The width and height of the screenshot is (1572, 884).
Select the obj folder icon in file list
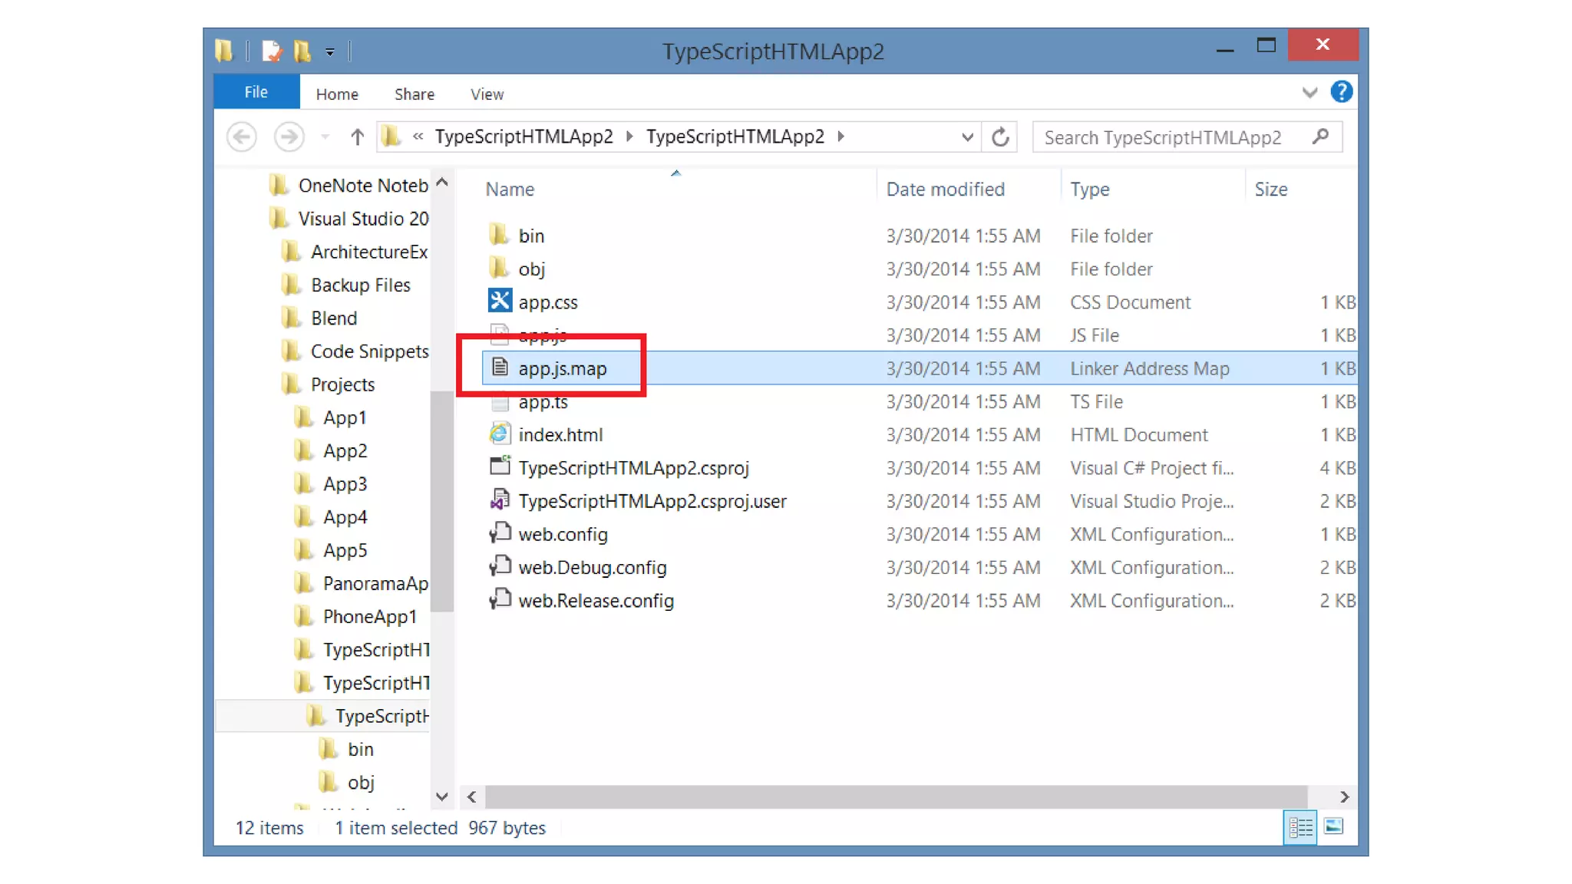pos(499,267)
